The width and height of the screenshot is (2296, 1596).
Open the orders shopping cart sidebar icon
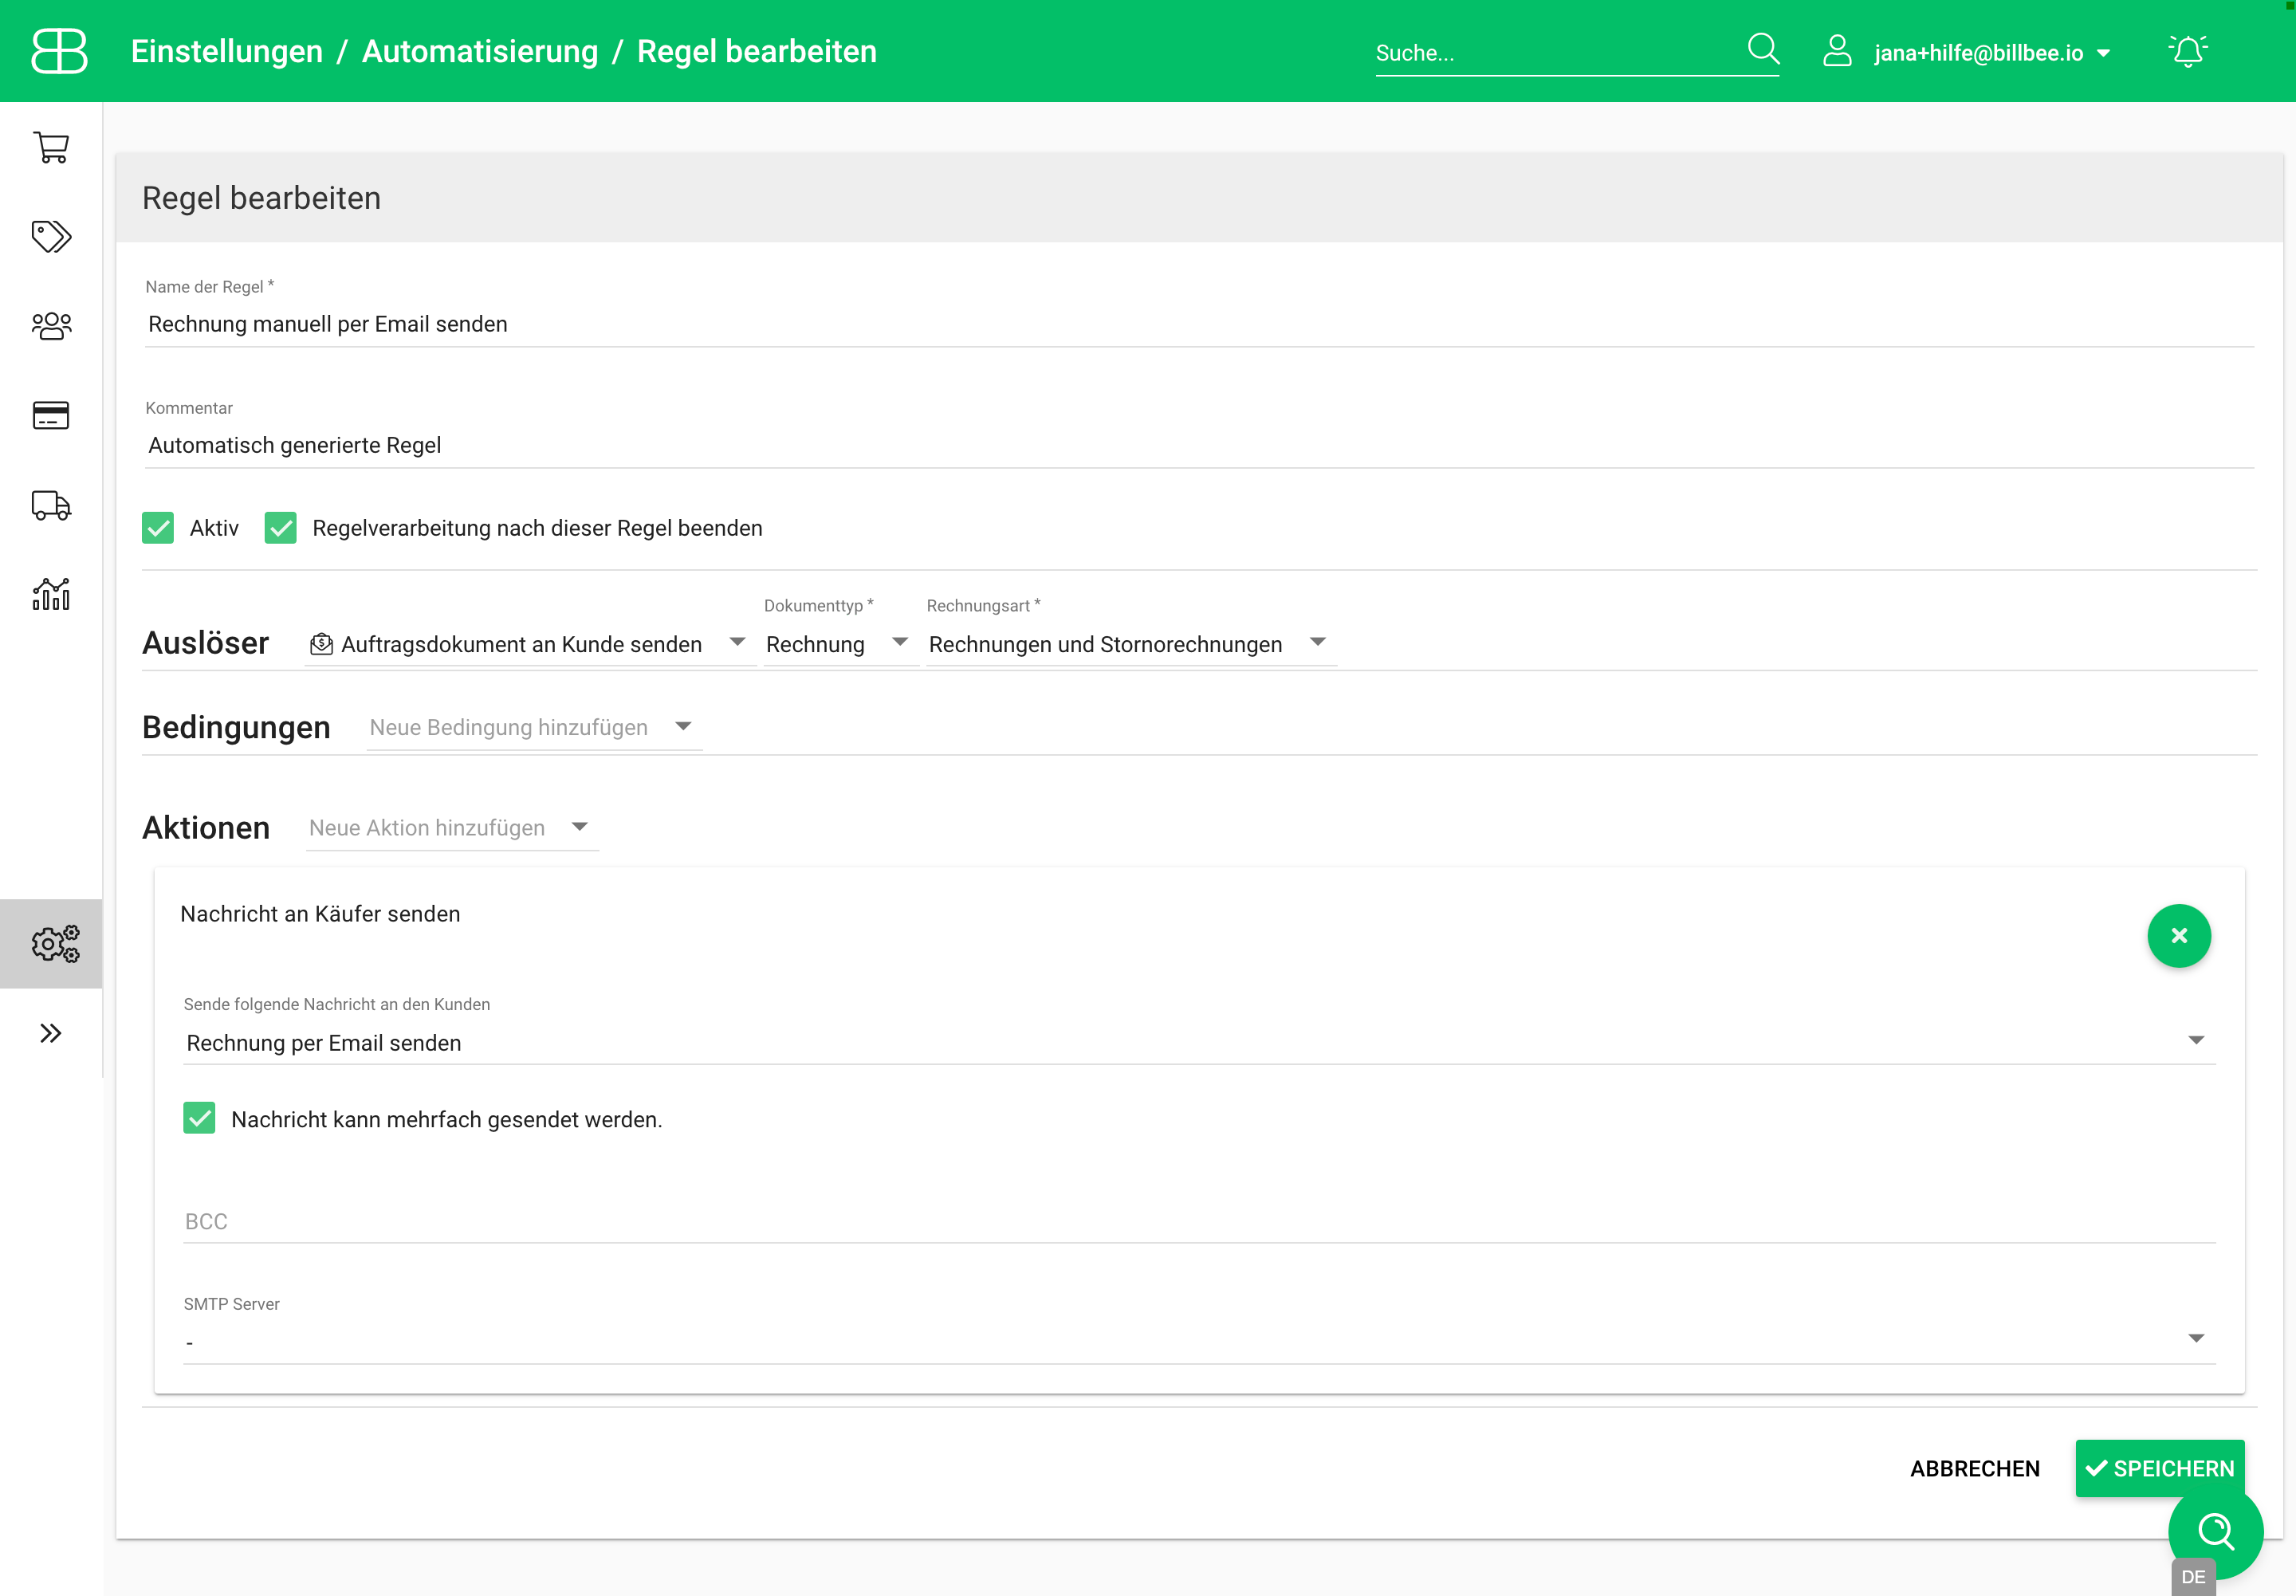pyautogui.click(x=51, y=148)
